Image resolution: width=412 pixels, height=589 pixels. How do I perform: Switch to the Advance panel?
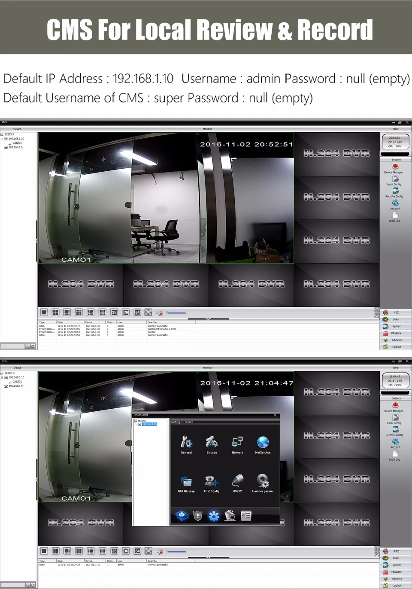[395, 340]
